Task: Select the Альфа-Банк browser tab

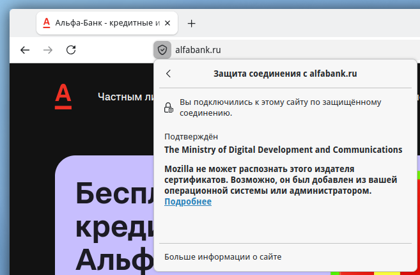Action: point(107,23)
